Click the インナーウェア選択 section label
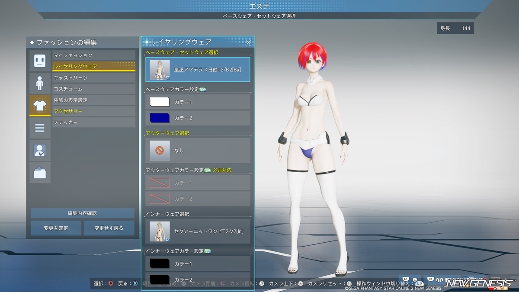 pyautogui.click(x=167, y=214)
